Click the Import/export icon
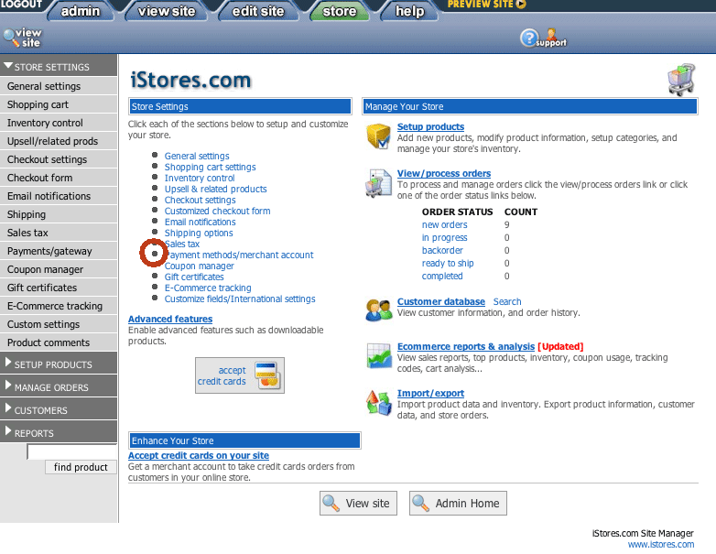 click(379, 401)
